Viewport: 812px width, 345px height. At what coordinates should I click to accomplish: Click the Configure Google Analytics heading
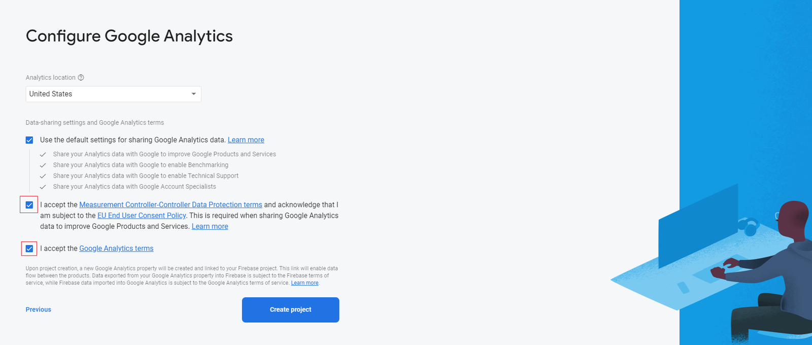pyautogui.click(x=129, y=36)
